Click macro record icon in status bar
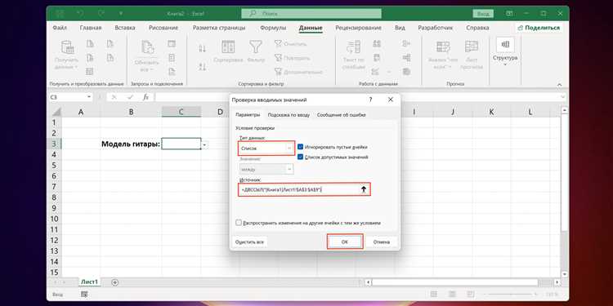Screen dimensions: 613x306 coord(84,295)
